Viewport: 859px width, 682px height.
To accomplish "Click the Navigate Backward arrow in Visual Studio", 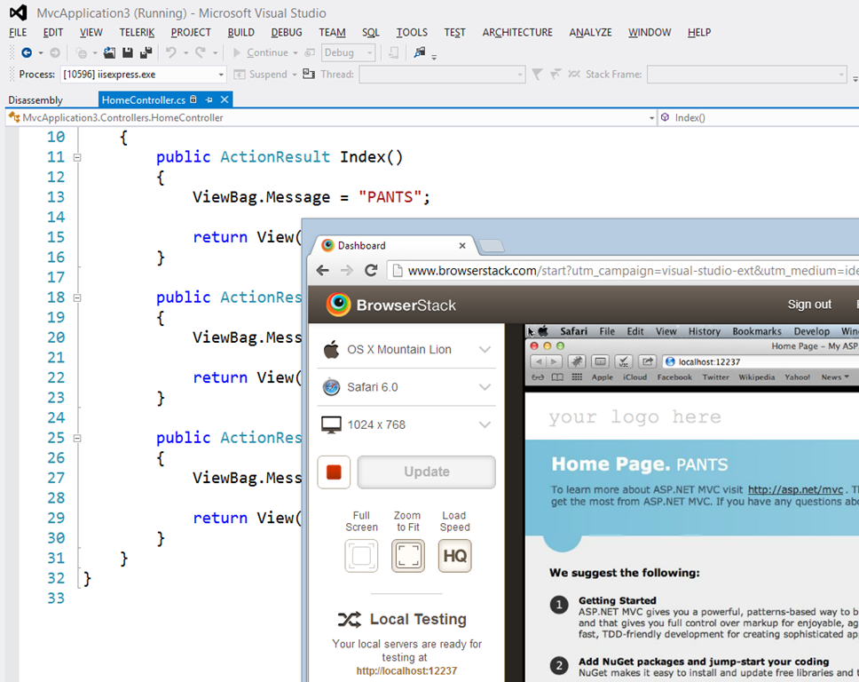I will [27, 52].
